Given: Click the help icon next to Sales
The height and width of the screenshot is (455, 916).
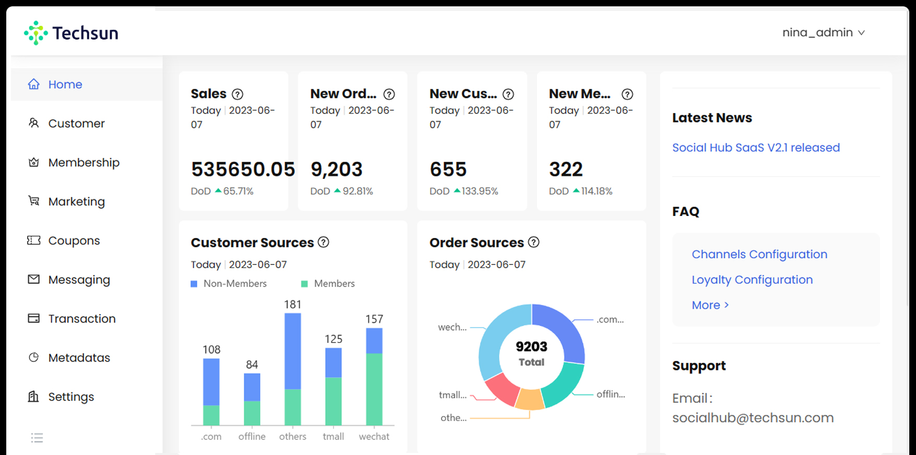Looking at the screenshot, I should click(237, 94).
